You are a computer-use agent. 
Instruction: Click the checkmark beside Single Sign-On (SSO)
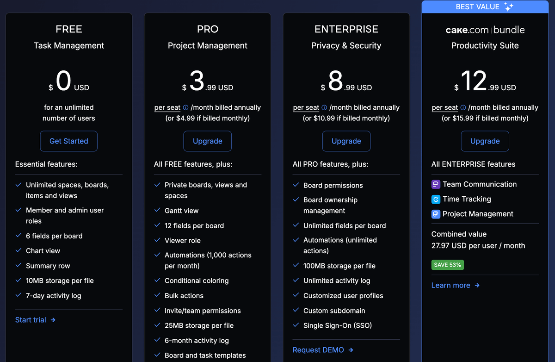click(x=296, y=325)
